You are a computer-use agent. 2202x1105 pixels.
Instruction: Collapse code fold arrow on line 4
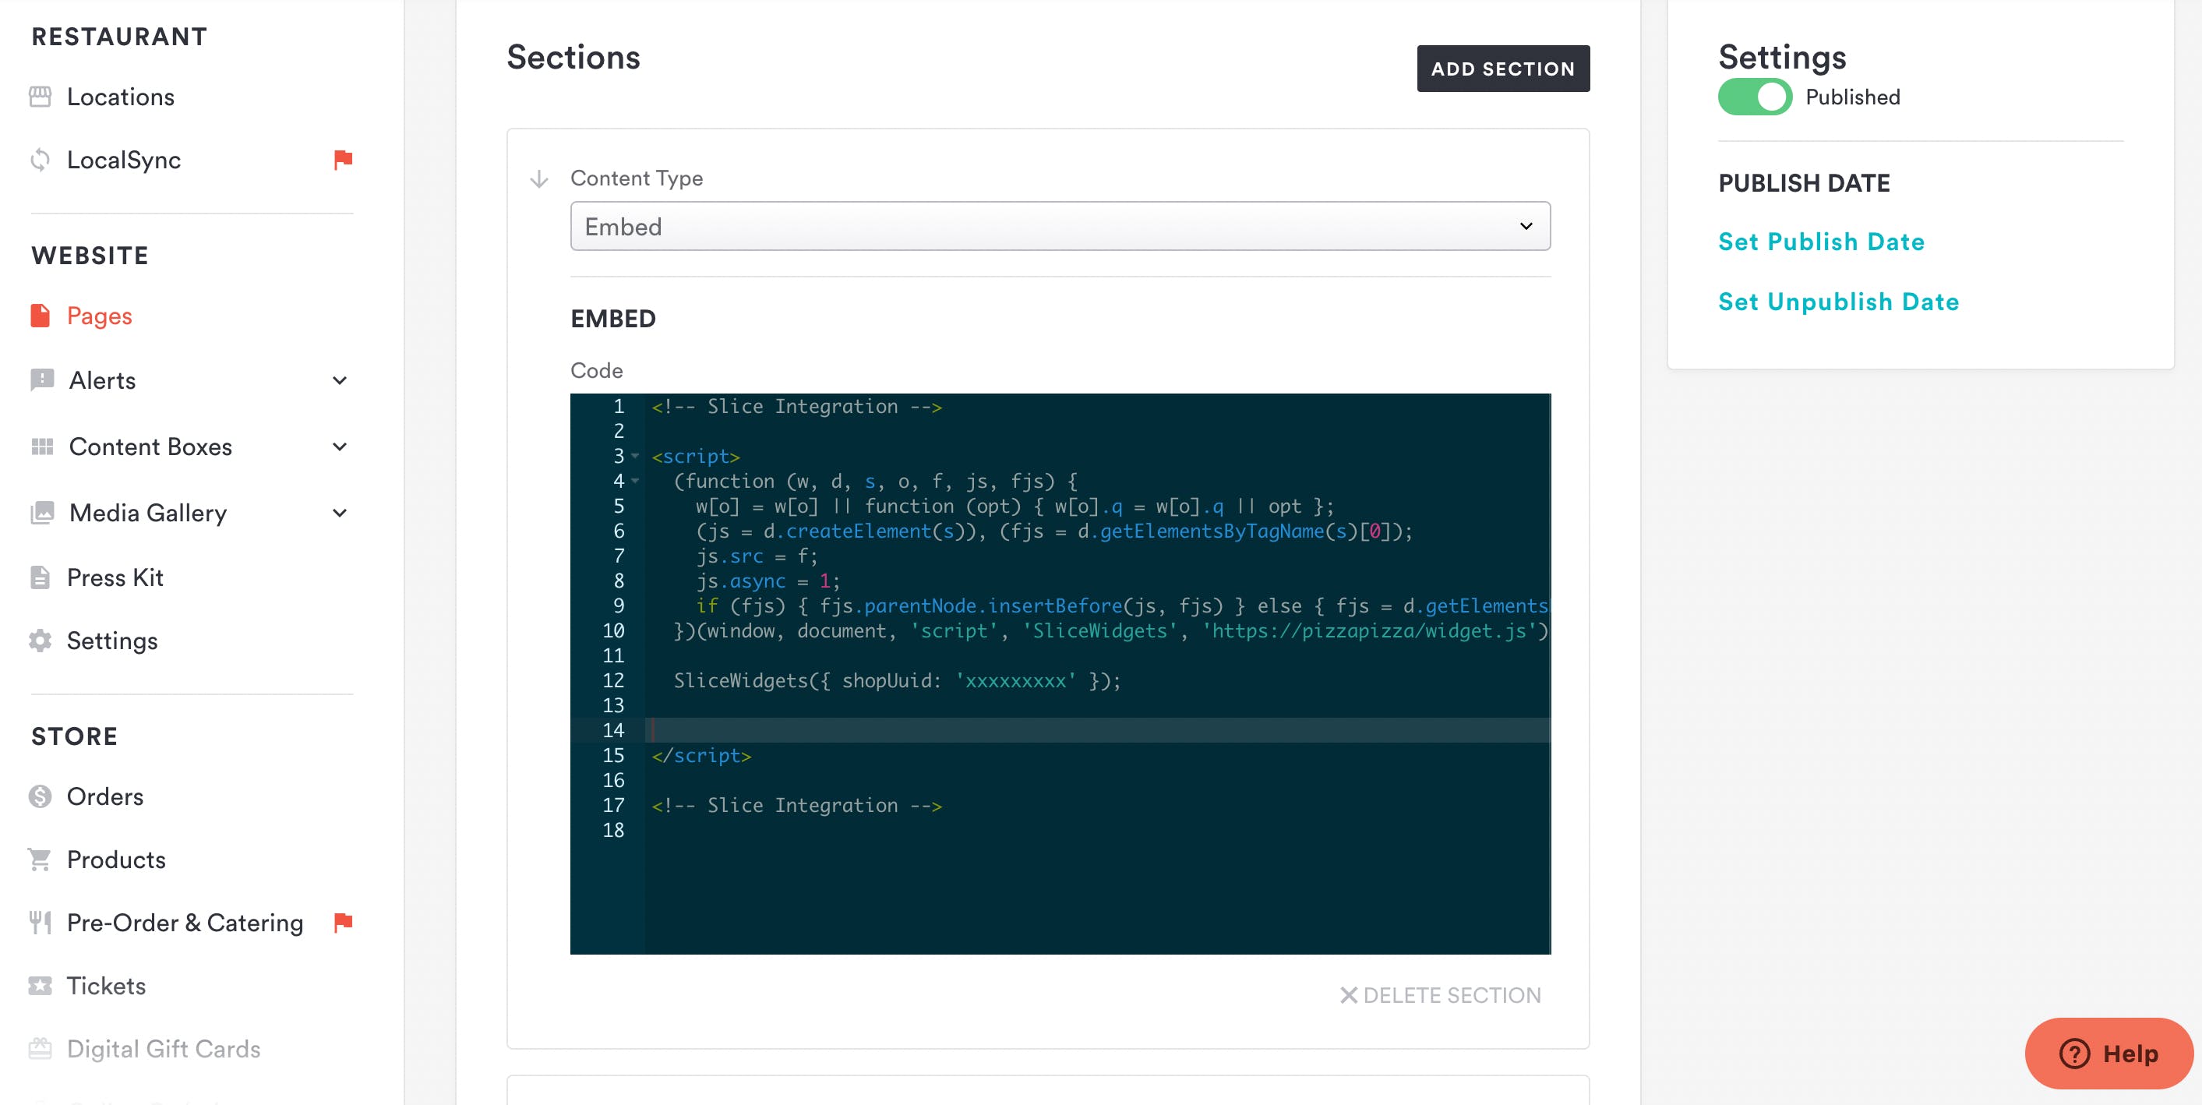pyautogui.click(x=635, y=481)
